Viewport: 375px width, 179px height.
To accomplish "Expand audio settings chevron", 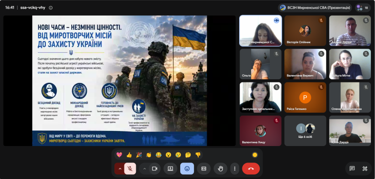I will coord(120,169).
